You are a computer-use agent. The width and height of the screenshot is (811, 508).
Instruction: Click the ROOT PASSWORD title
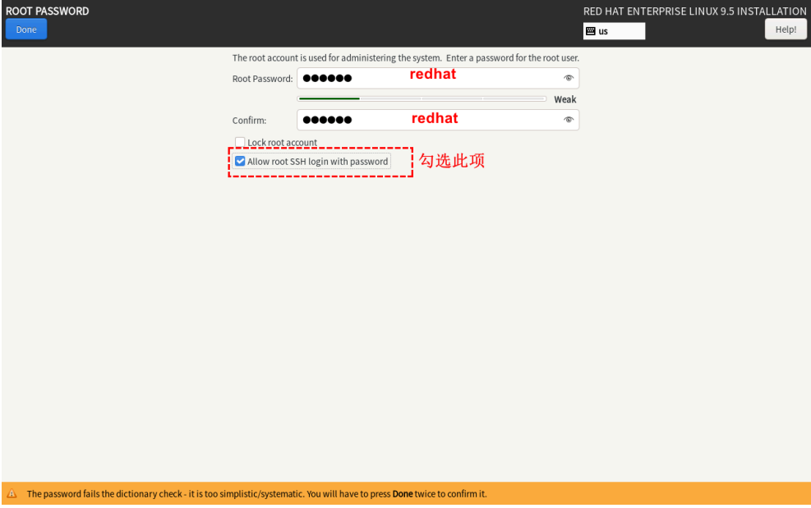click(x=47, y=11)
